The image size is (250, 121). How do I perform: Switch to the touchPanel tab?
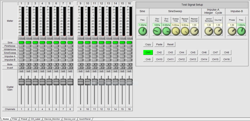[85, 119]
